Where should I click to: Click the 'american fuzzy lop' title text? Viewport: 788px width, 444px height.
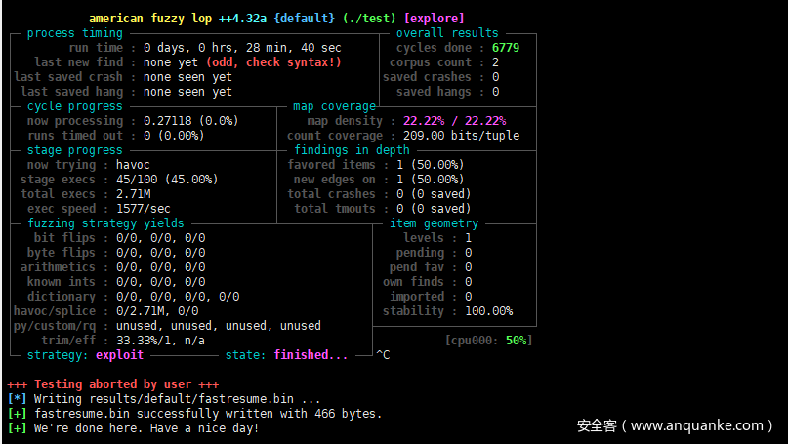150,19
